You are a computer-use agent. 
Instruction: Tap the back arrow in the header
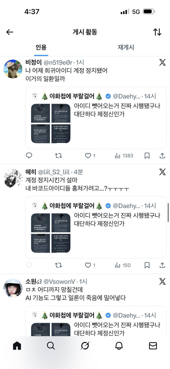(10, 32)
